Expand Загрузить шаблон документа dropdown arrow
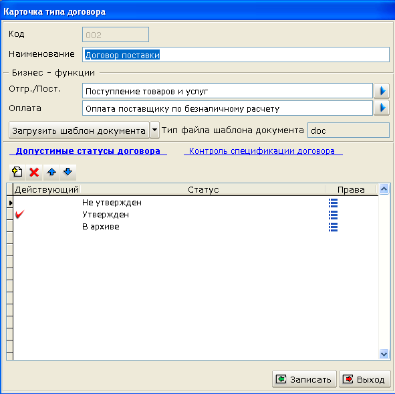The image size is (395, 394). [x=154, y=130]
